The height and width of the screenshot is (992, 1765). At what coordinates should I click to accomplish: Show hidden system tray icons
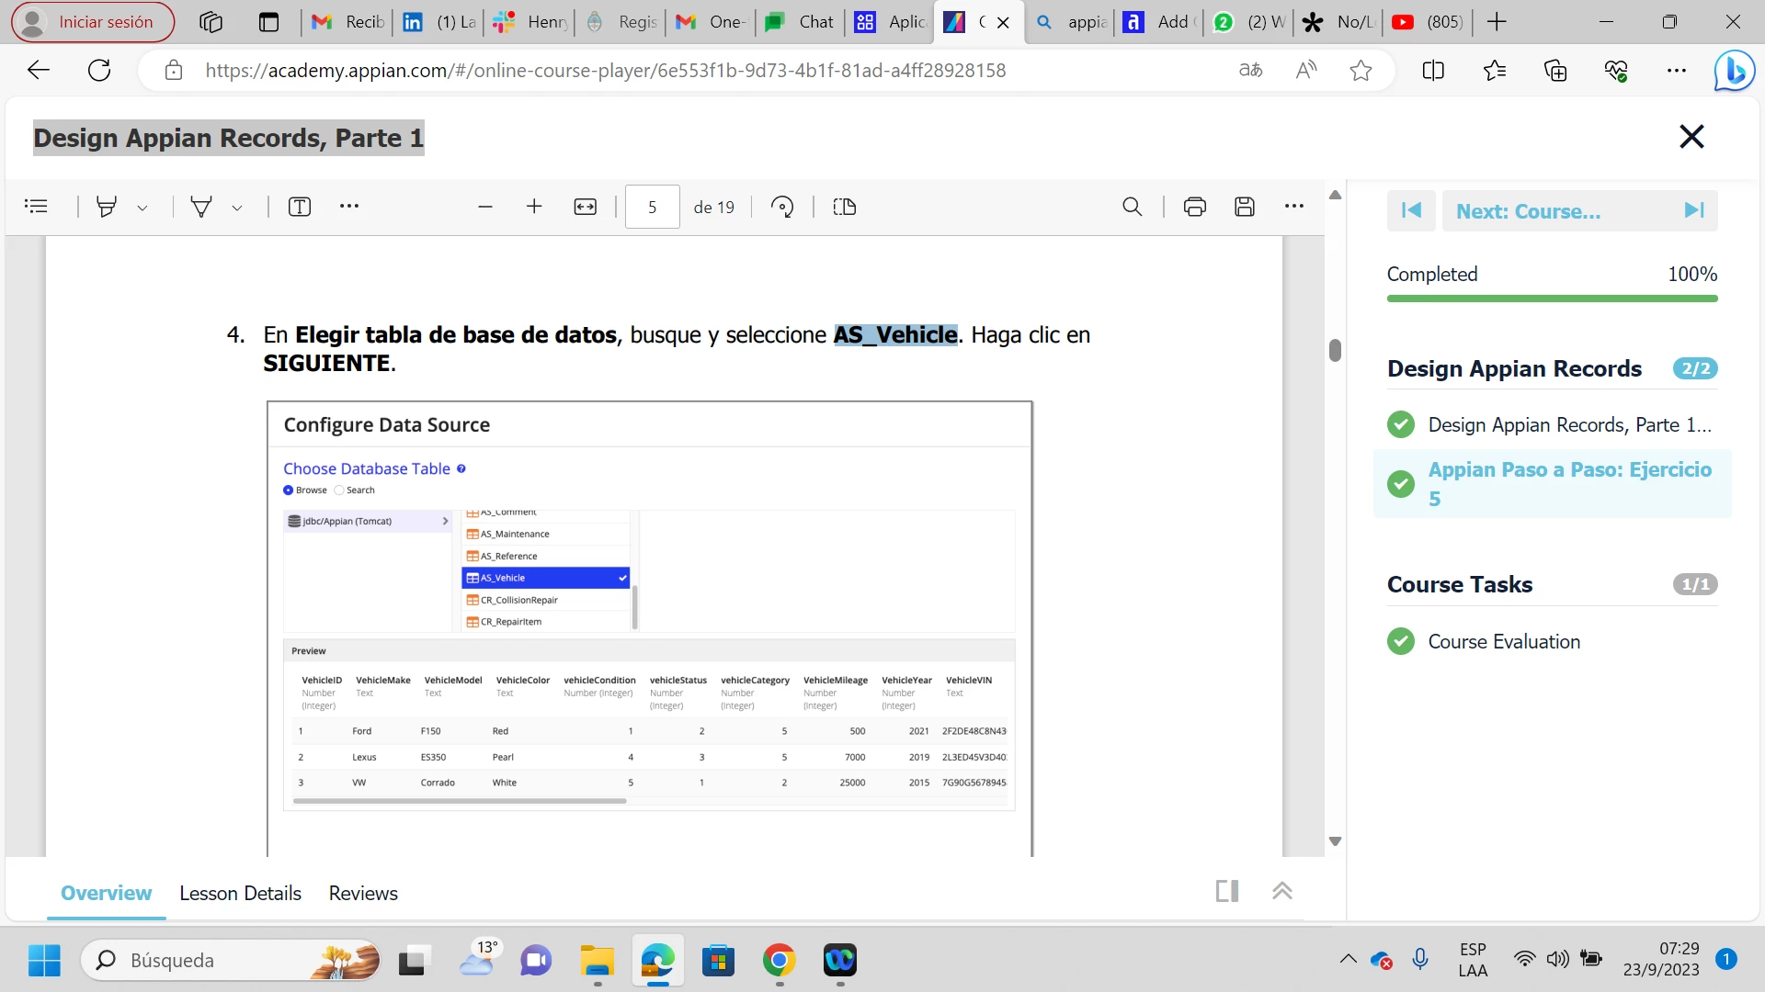pos(1348,959)
